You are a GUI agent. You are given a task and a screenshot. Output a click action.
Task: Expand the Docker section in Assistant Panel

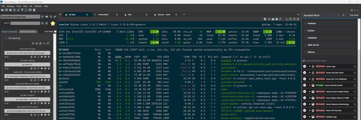330,30
